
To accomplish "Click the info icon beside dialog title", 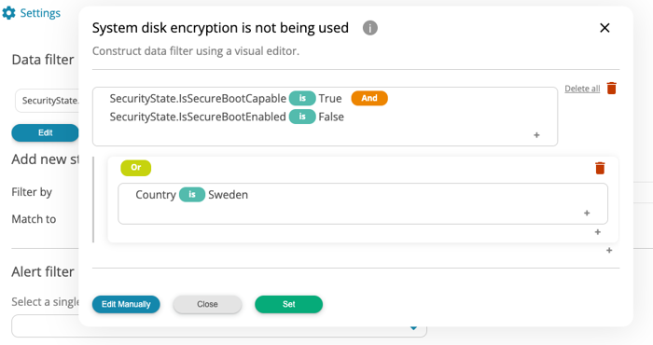I will (369, 28).
